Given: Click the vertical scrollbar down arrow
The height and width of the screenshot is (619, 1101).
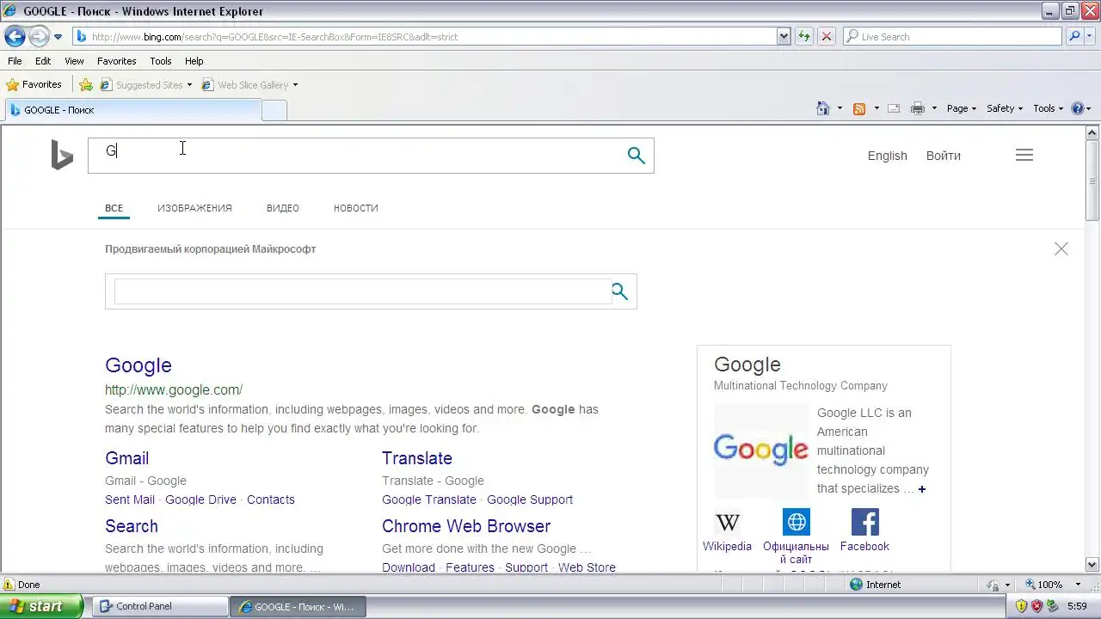Looking at the screenshot, I should coord(1092,565).
